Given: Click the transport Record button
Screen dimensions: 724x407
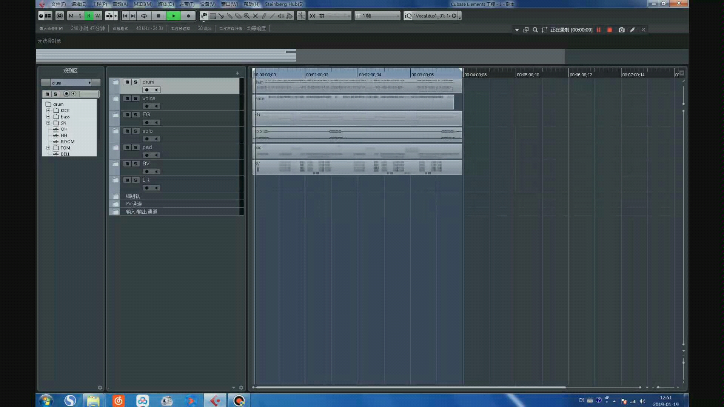Looking at the screenshot, I should point(188,16).
